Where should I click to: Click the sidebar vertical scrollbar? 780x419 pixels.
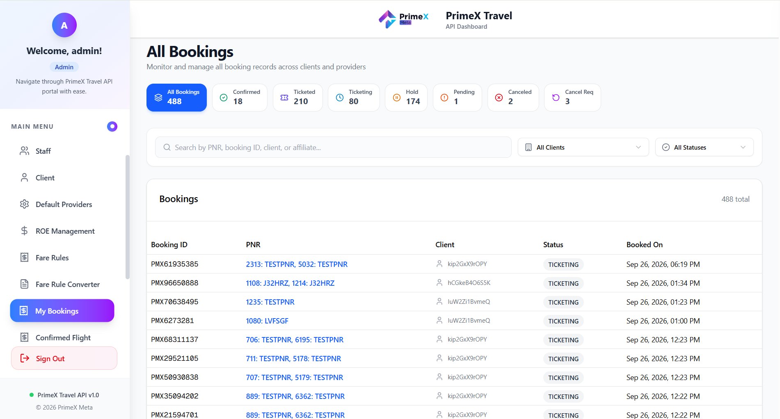coord(128,217)
